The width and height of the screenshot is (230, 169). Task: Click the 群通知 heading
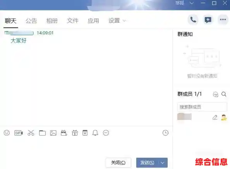(x=185, y=34)
